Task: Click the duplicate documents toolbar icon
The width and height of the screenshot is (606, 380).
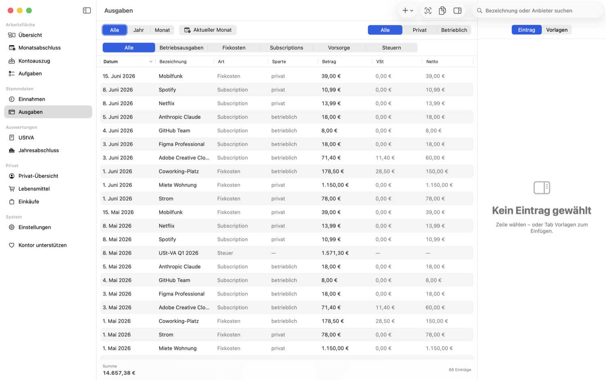Action: (x=442, y=11)
